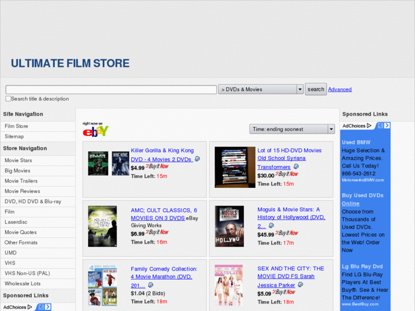Click Family Comedy Collection cover thumbnail
This screenshot has width=415, height=311.
[x=102, y=285]
